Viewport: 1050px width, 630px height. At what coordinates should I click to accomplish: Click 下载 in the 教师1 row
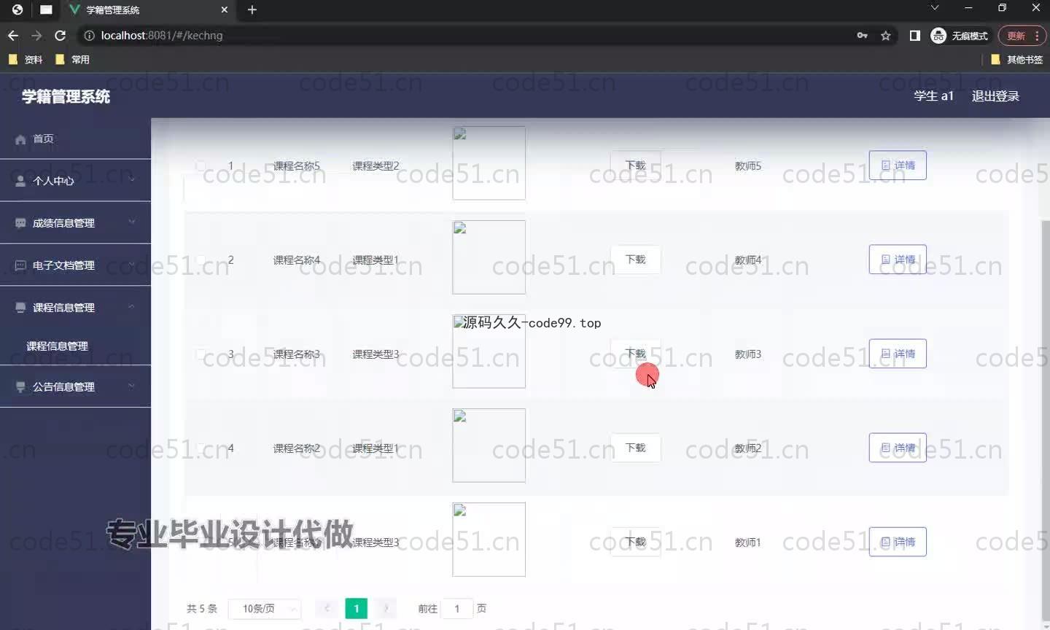point(636,542)
